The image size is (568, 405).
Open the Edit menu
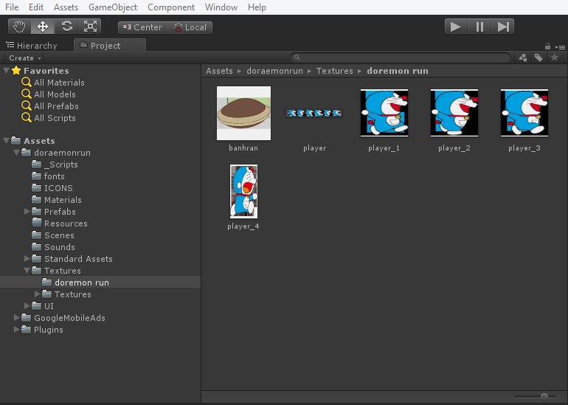pos(36,7)
